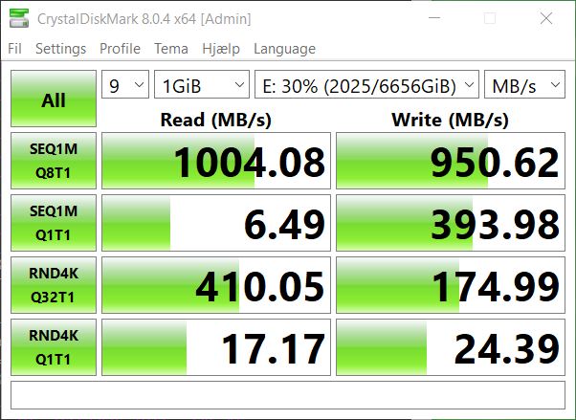Click the 174.99 write result

pos(451,285)
